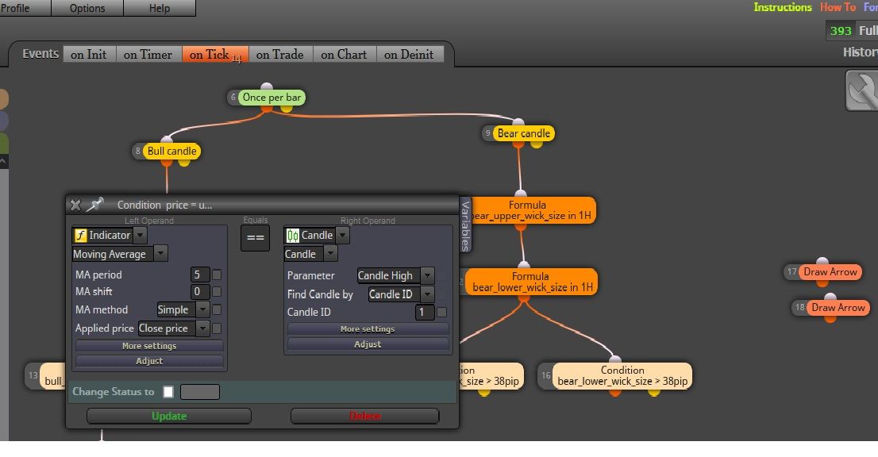This screenshot has width=878, height=457.
Task: Click the Change Status to gray field
Action: [200, 392]
